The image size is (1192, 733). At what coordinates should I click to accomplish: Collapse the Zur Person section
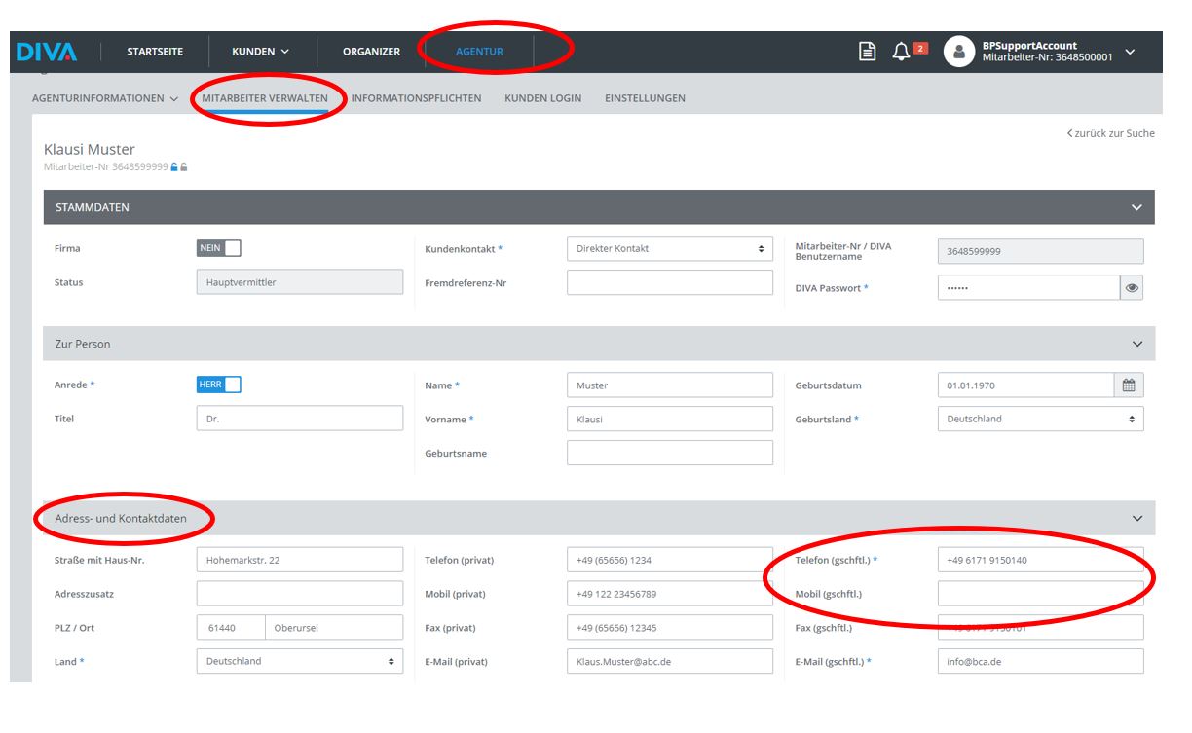1136,344
